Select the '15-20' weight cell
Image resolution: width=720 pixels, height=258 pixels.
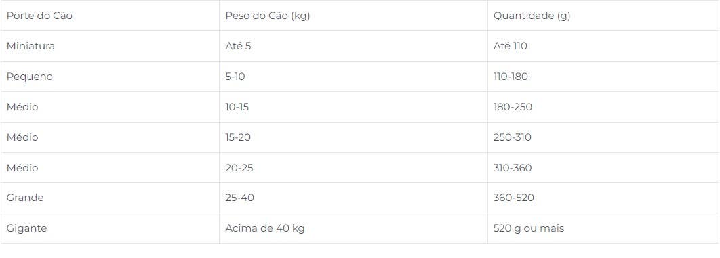tap(354, 137)
